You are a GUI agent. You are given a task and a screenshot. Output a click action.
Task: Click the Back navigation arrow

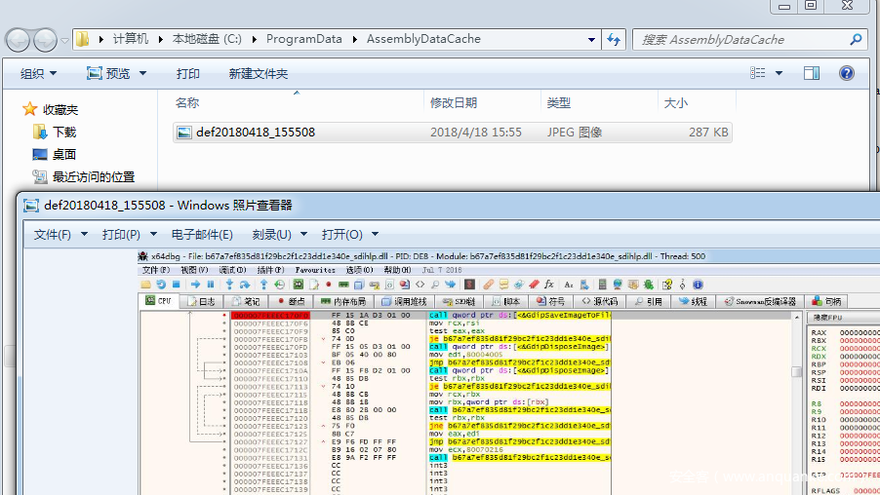[x=19, y=40]
